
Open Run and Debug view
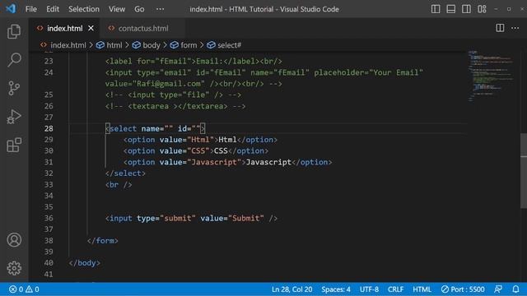(x=14, y=117)
